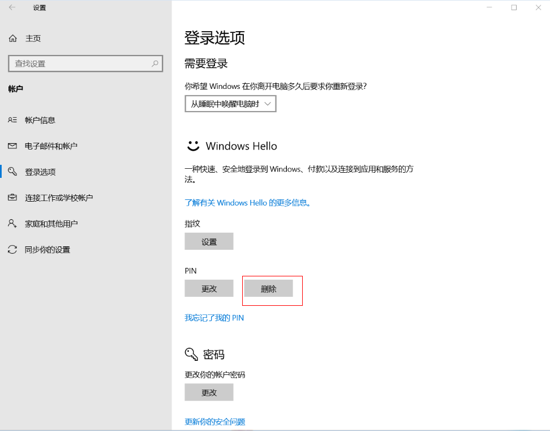Expand the 从睡眠中唤醒电脑时 dropdown
This screenshot has width=550, height=431.
point(230,104)
